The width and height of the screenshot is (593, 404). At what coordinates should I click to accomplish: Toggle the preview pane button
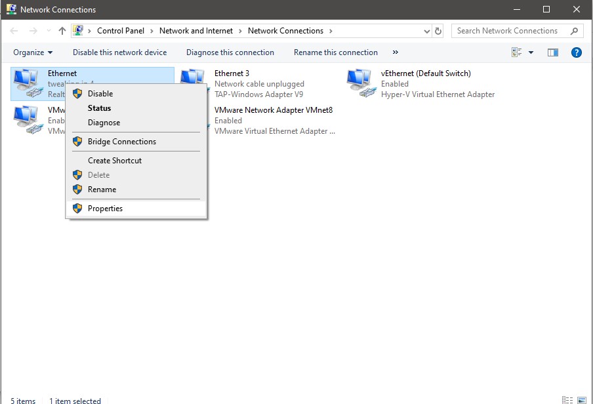[x=553, y=52]
